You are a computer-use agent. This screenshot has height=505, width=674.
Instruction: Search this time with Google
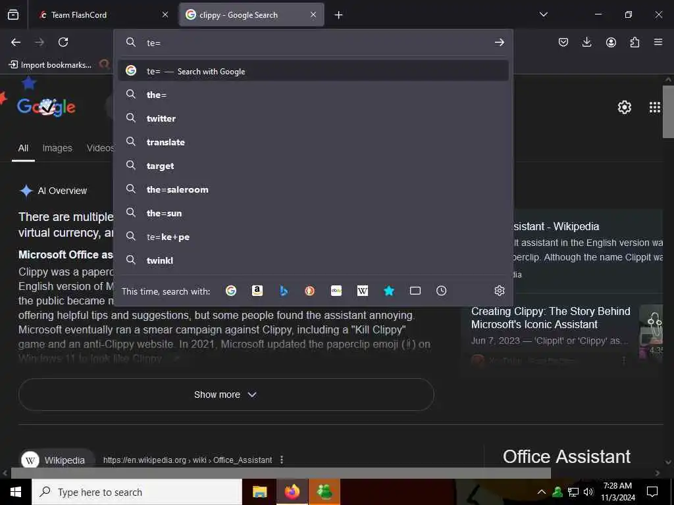pos(231,291)
